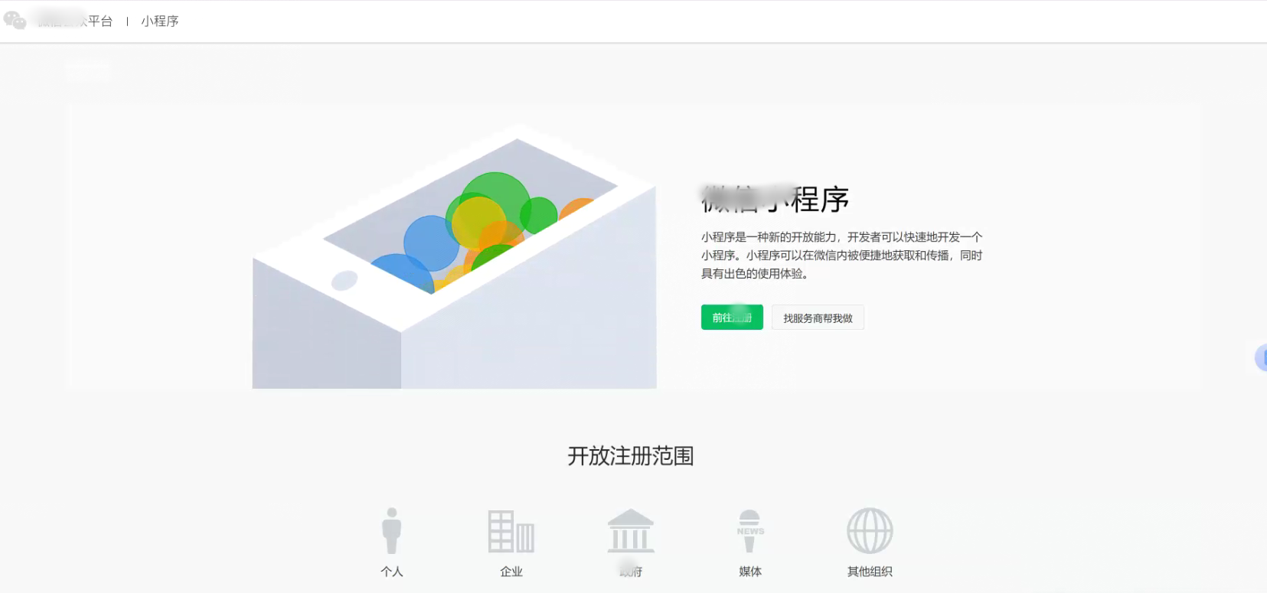Image resolution: width=1267 pixels, height=593 pixels.
Task: Select the government building icon
Action: (631, 530)
